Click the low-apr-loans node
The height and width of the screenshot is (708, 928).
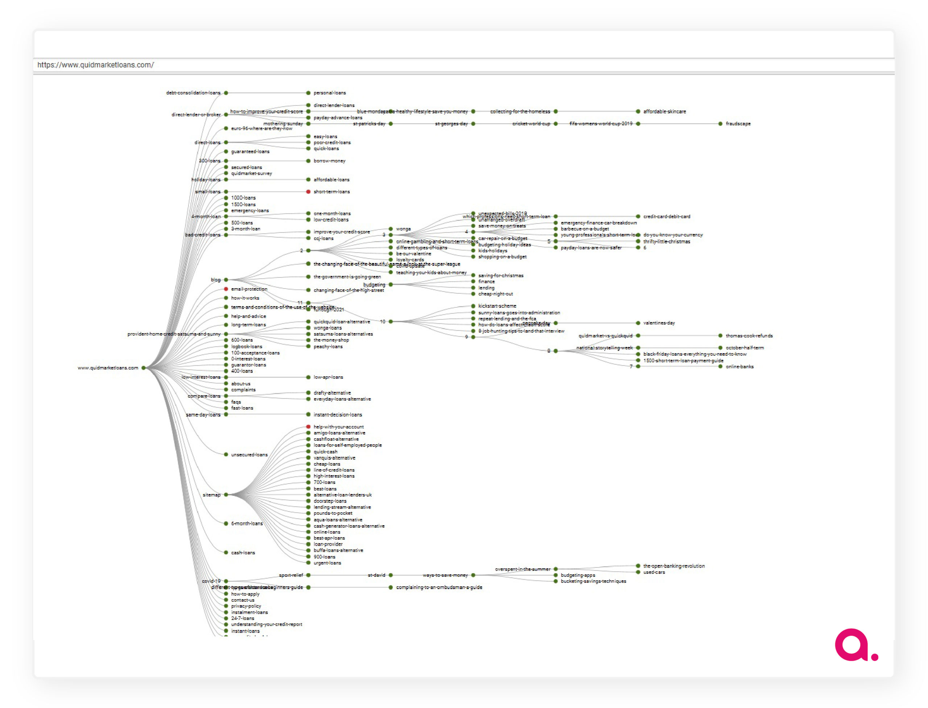308,377
